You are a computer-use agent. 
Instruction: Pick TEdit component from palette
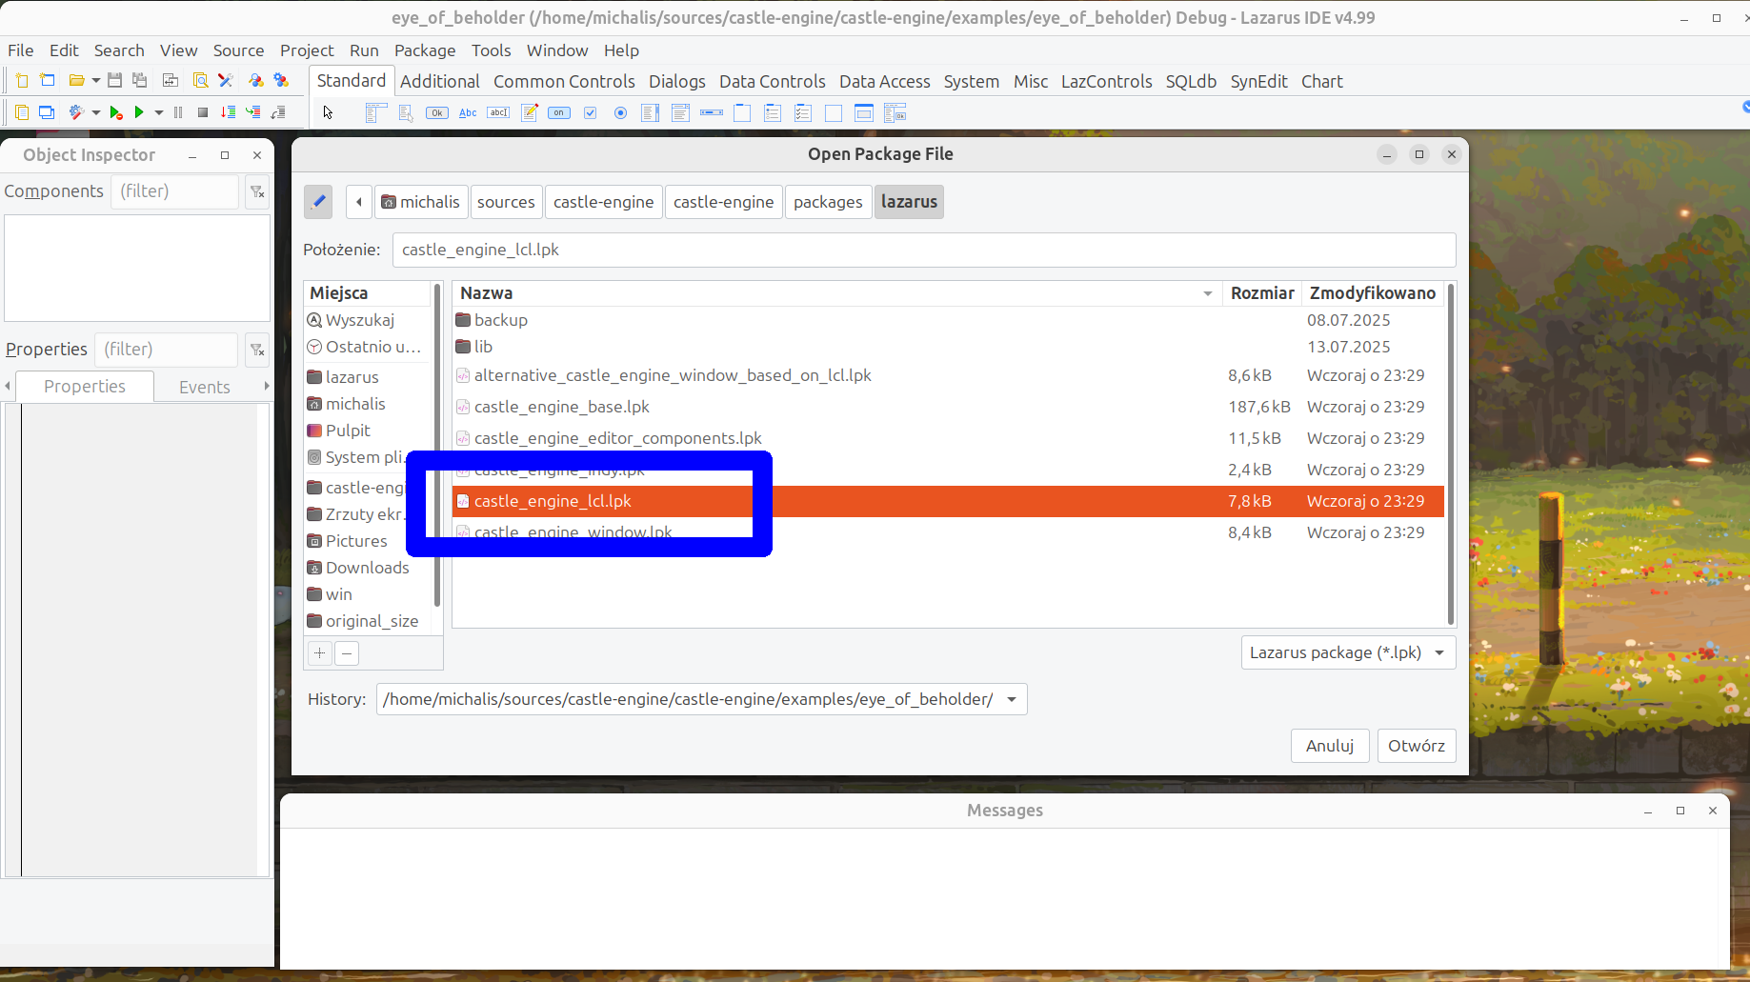(498, 113)
